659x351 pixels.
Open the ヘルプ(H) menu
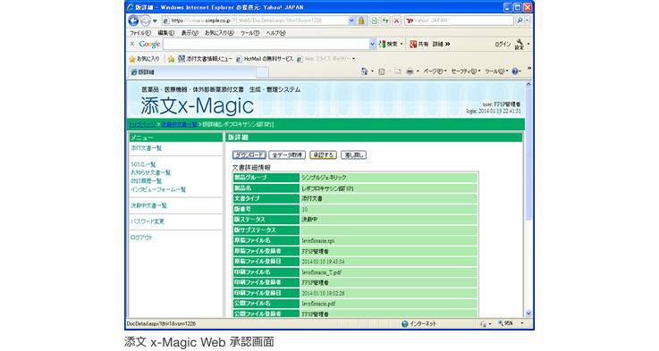(x=275, y=33)
